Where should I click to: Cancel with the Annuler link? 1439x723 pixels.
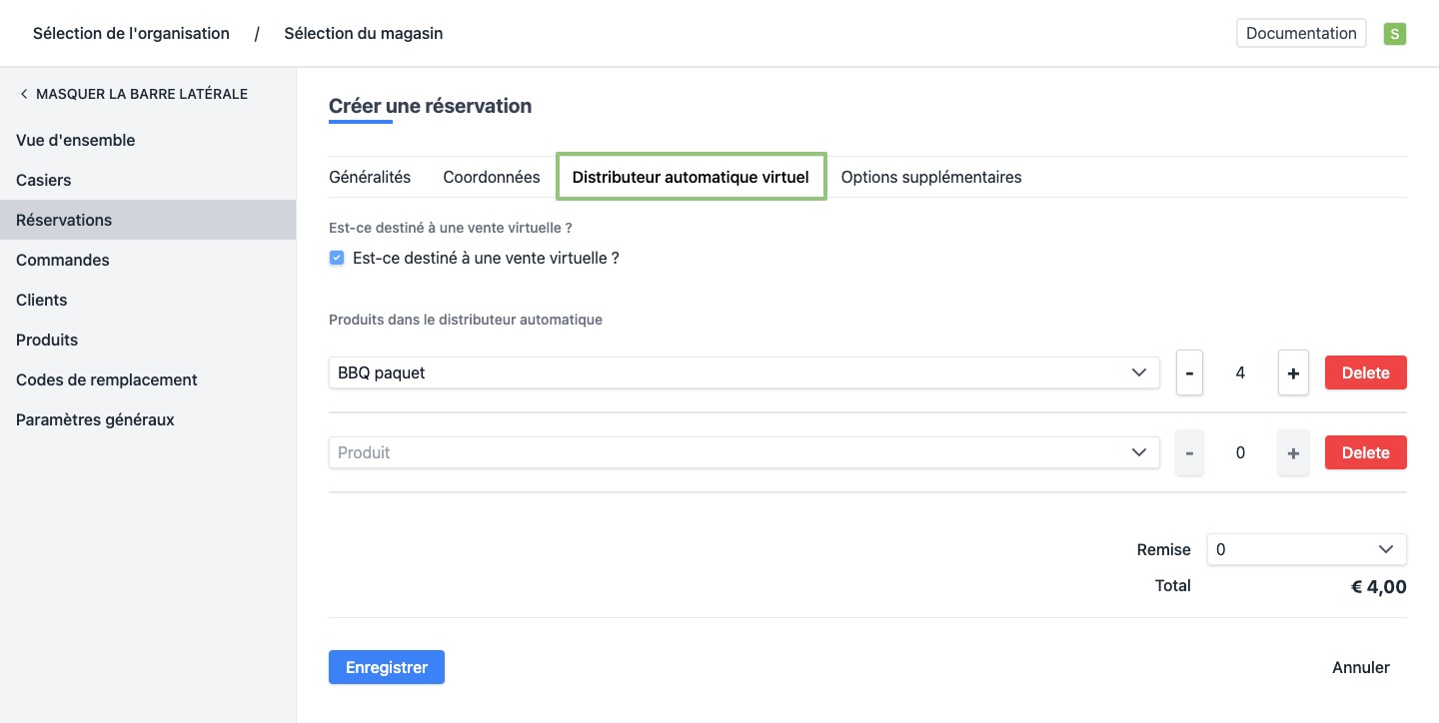(1360, 667)
